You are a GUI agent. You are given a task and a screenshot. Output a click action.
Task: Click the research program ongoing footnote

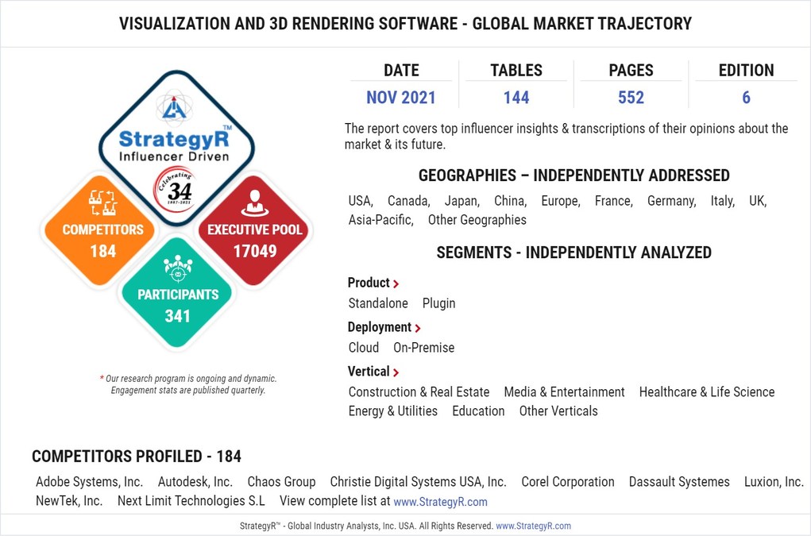[188, 384]
